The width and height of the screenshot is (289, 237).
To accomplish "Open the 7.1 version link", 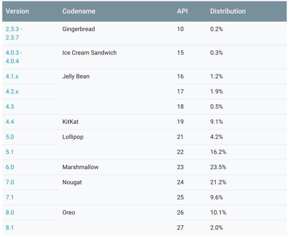I will pyautogui.click(x=10, y=197).
